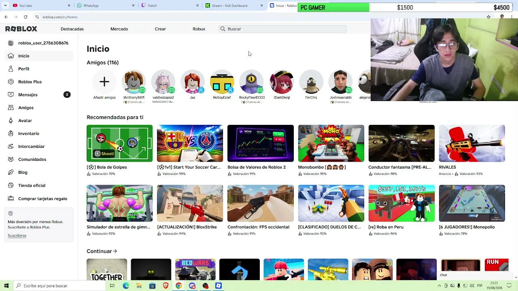This screenshot has width=518, height=291.
Task: Click the Tienda oficial sidebar icon
Action: (11, 186)
